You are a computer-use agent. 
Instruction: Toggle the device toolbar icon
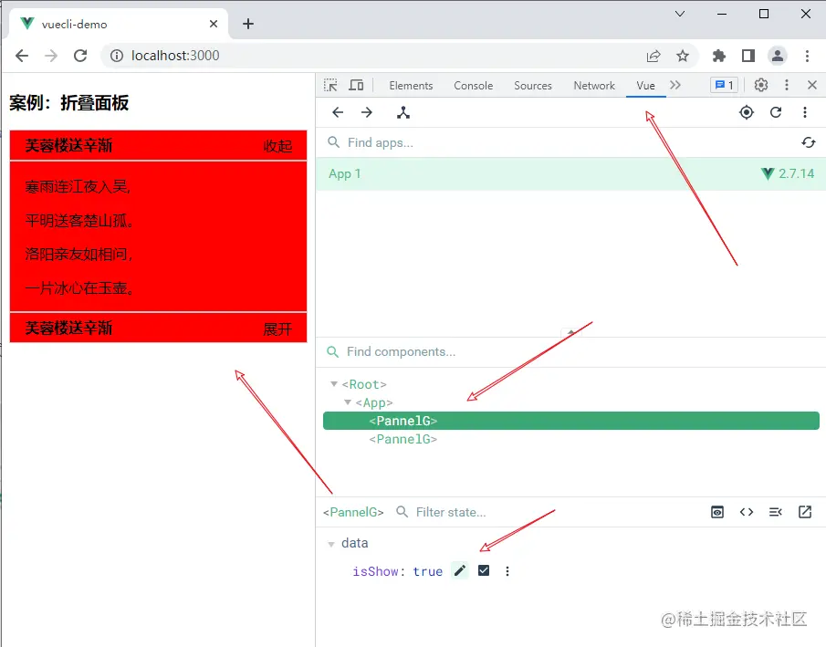[x=357, y=86]
